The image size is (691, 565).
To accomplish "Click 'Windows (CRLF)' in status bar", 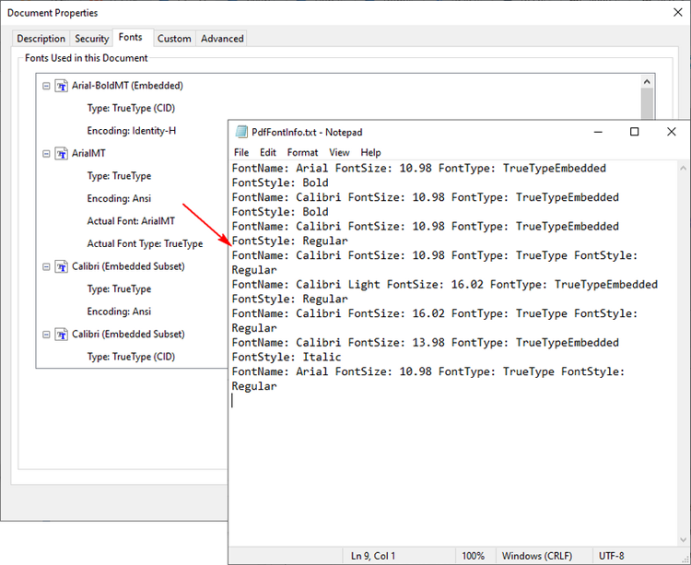I will (x=537, y=556).
